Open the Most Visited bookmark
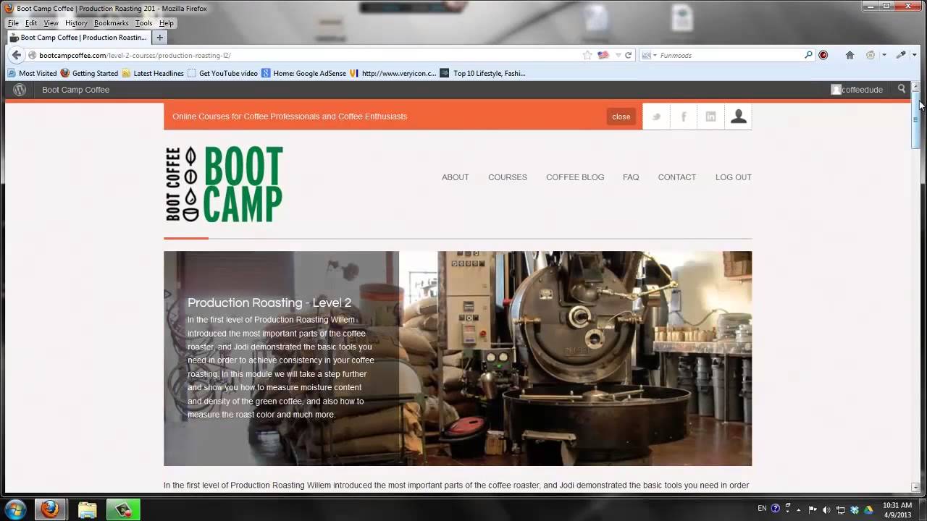Viewport: 927px width, 521px height. [x=32, y=73]
